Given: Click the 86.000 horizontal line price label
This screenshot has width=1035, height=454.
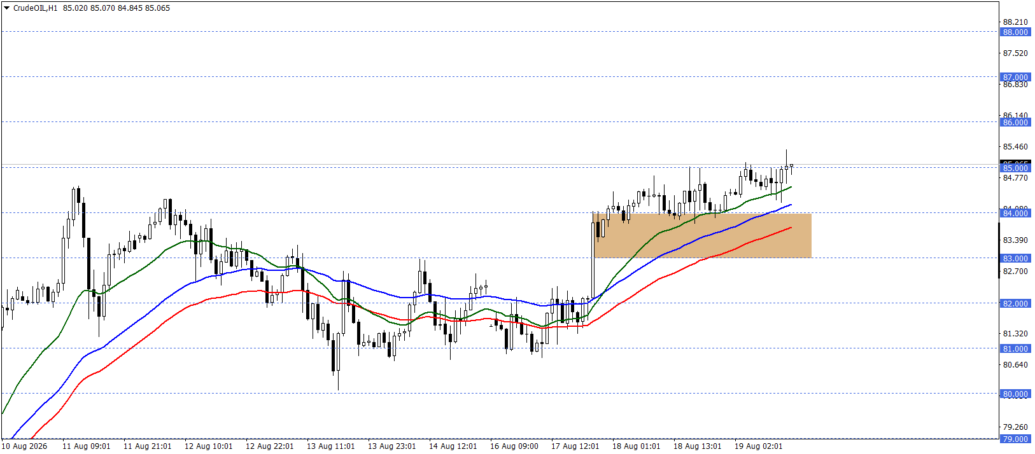Looking at the screenshot, I should click(1015, 122).
